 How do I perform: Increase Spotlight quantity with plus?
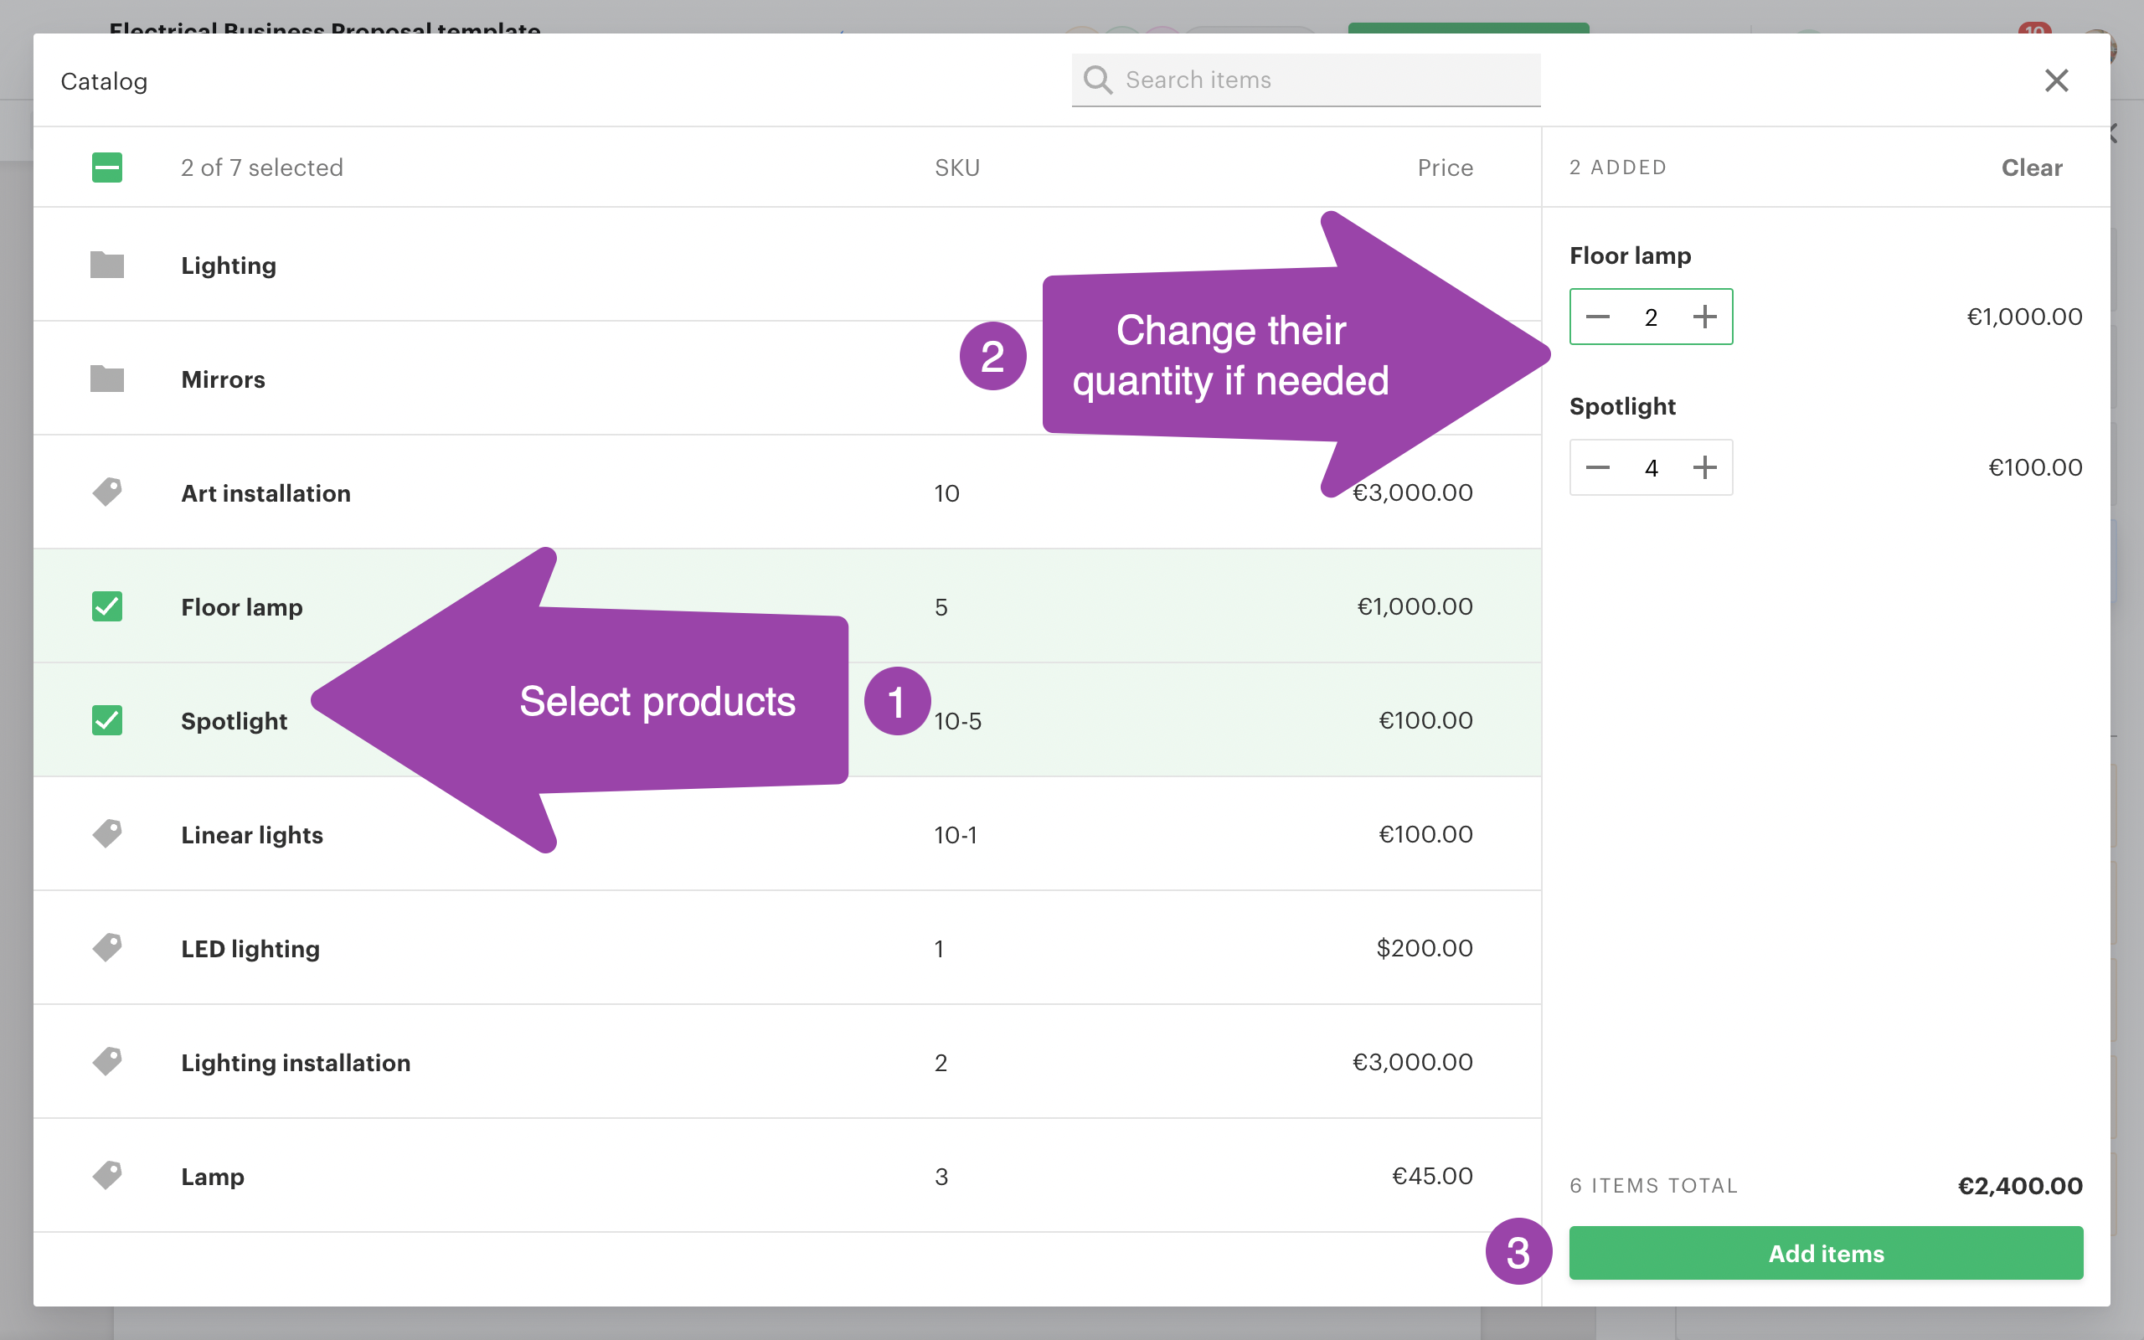tap(1704, 467)
